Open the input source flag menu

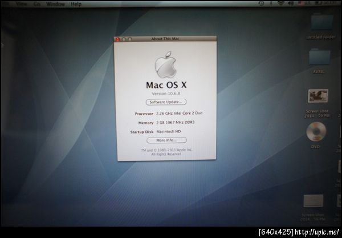click(x=302, y=3)
